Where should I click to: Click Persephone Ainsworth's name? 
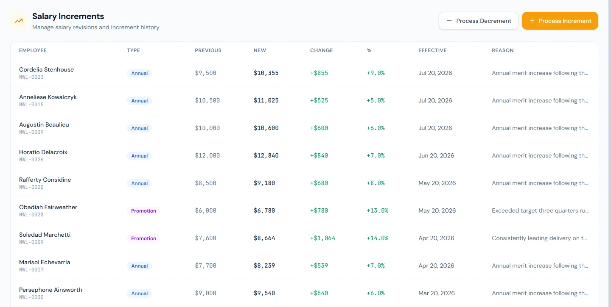pyautogui.click(x=50, y=290)
